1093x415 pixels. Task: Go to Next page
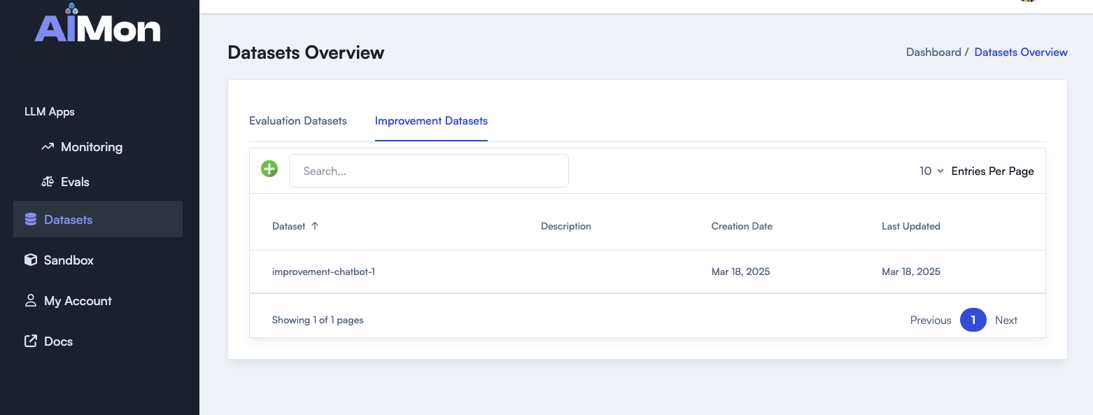[1006, 321]
